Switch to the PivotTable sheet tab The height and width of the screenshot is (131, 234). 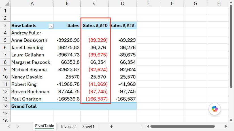coord(44,126)
